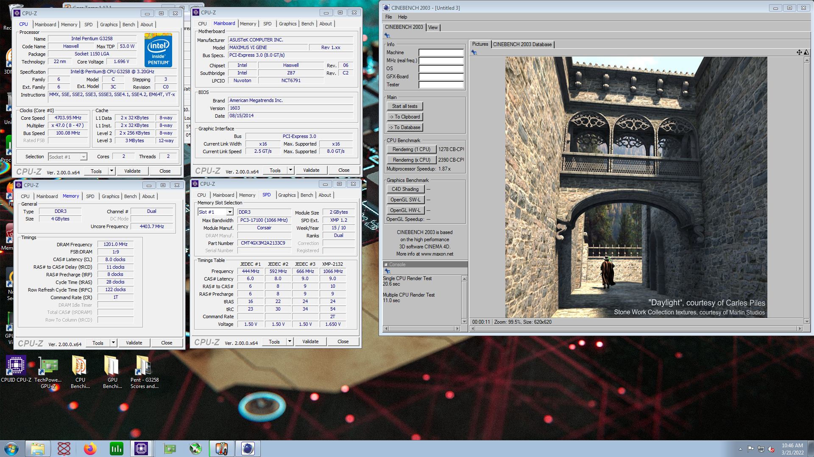The width and height of the screenshot is (814, 457).
Task: Click the Action Center flag tray icon
Action: tap(750, 449)
